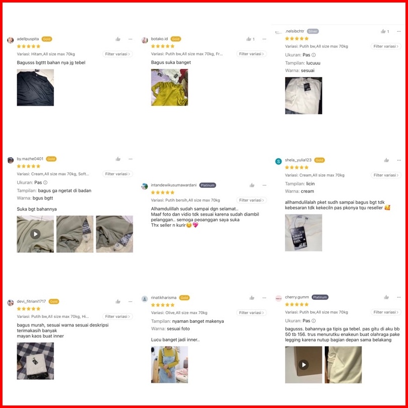
Task: Open three-dot menu on by.mazhe0401's review
Action: tap(130, 159)
